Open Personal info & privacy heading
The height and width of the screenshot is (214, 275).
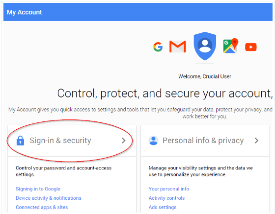203,141
